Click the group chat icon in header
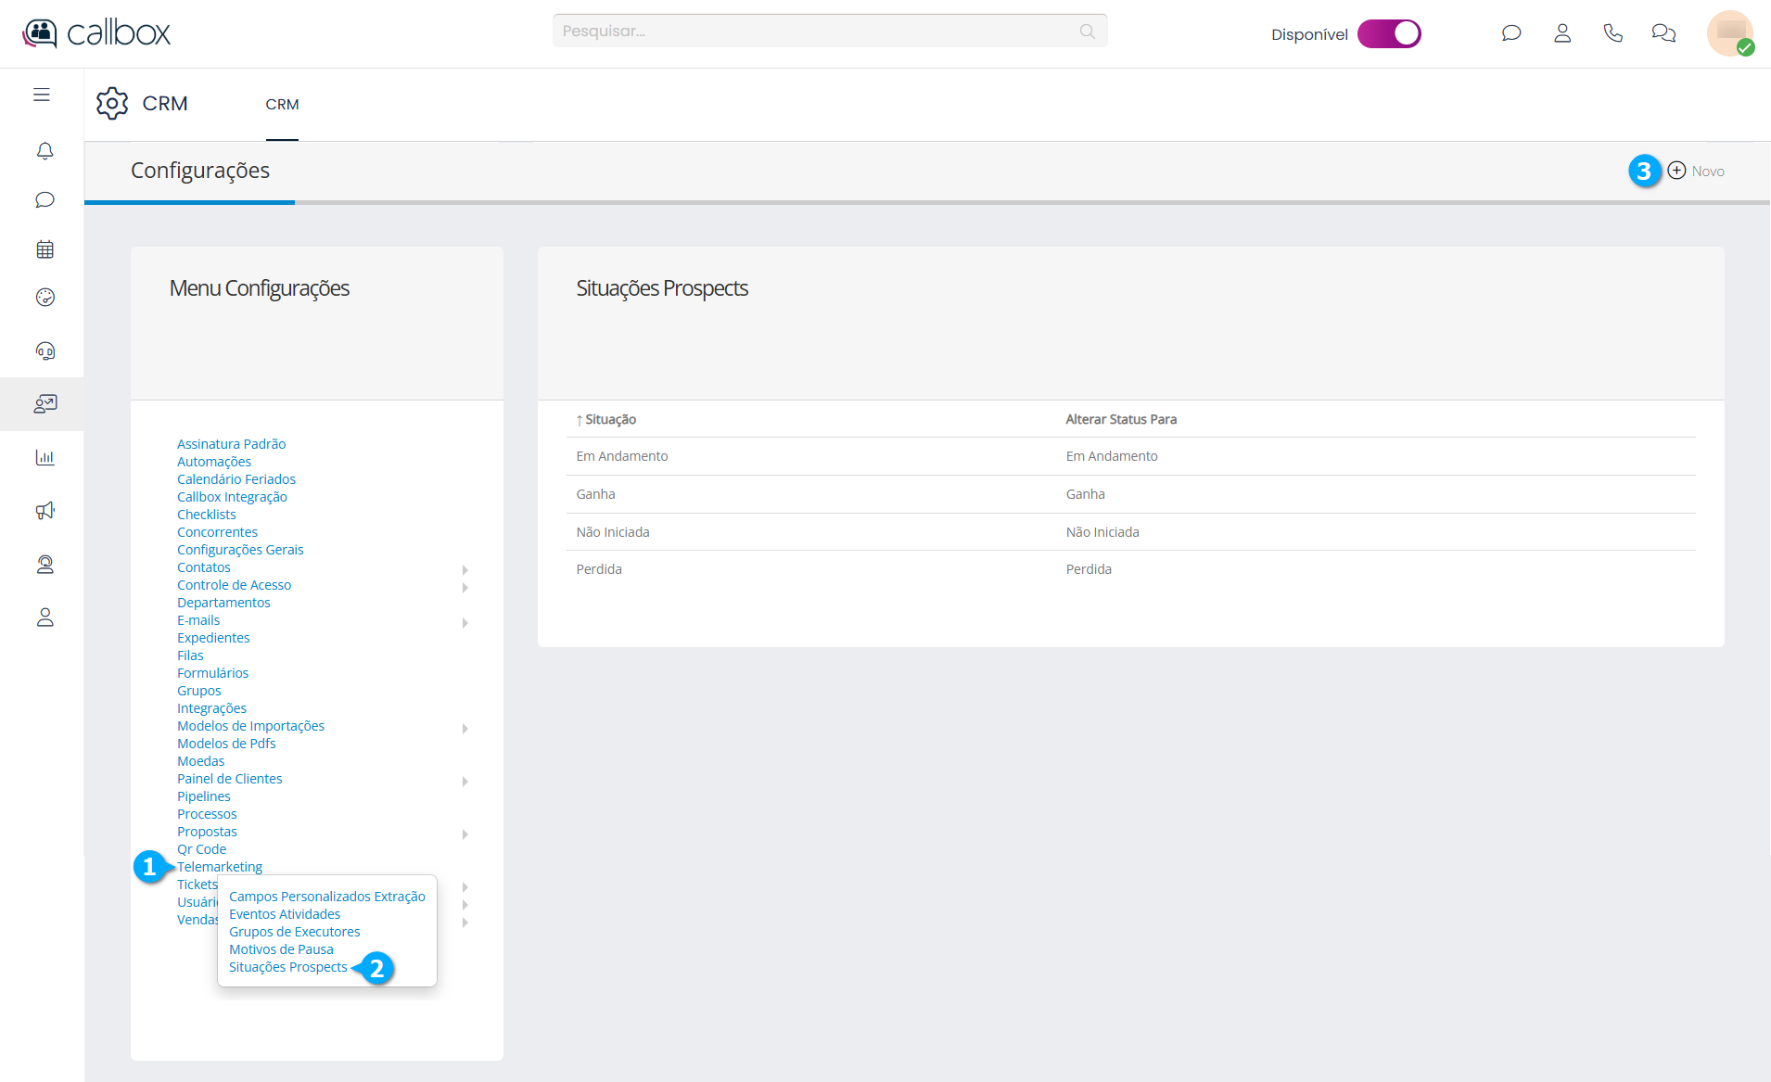 (1663, 33)
